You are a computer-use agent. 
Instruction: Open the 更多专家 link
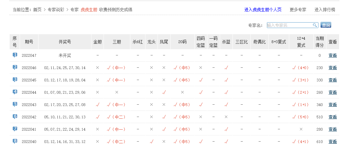(298, 10)
